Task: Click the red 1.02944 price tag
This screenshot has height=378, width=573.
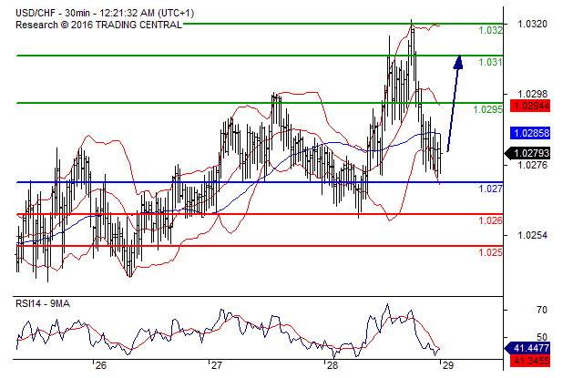Action: click(x=530, y=106)
